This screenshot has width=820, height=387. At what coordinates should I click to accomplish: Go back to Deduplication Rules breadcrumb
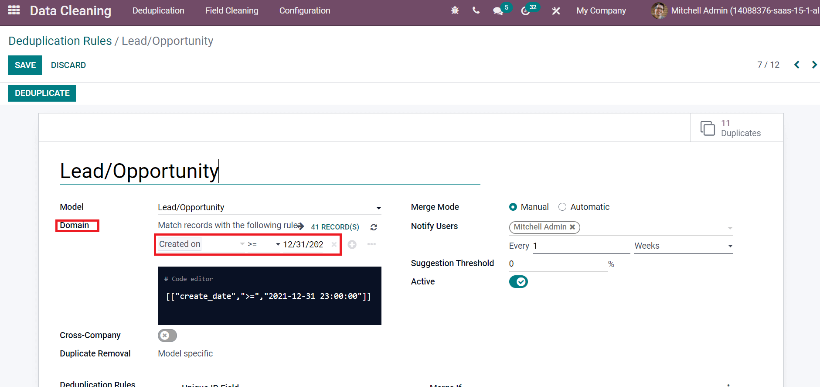[x=60, y=41]
